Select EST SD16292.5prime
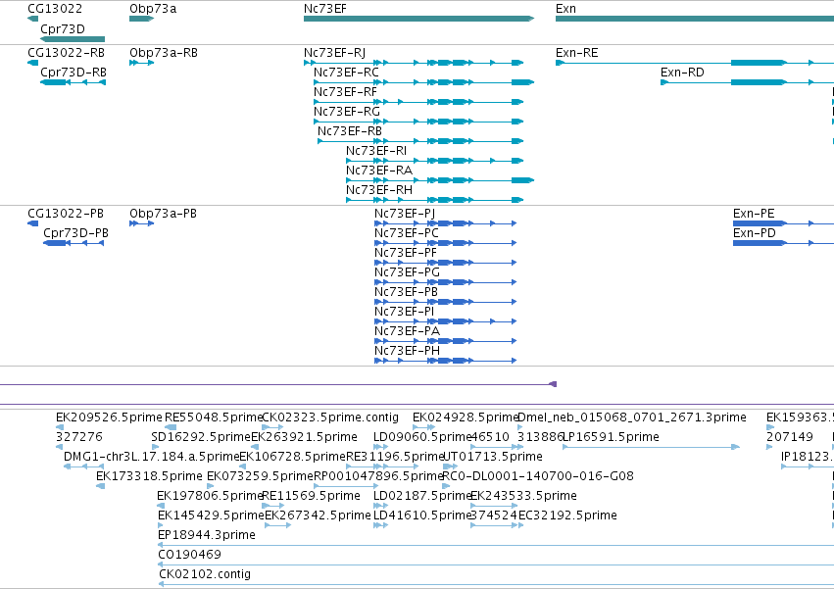This screenshot has height=589, width=834. click(x=201, y=437)
